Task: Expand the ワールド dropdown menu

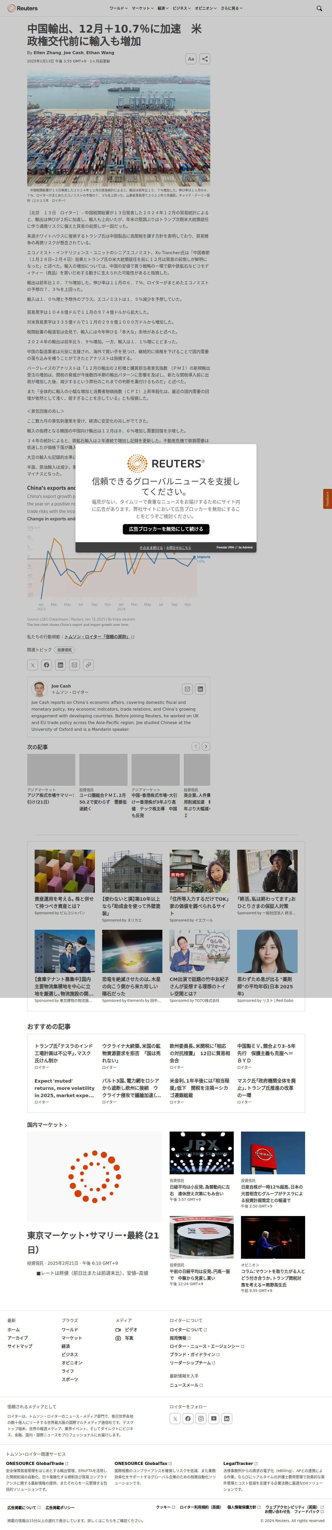Action: [117, 8]
